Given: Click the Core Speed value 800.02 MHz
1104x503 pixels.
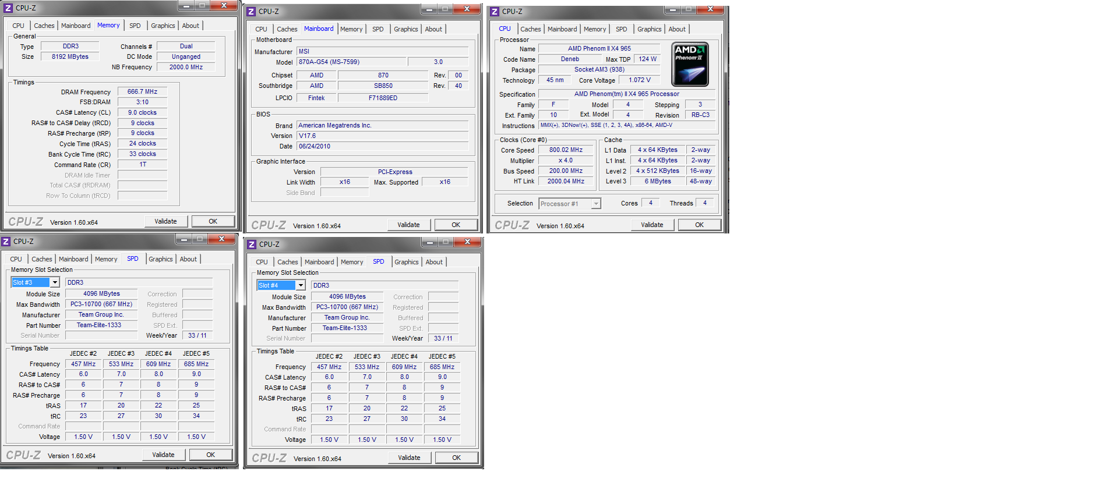Looking at the screenshot, I should pos(566,150).
